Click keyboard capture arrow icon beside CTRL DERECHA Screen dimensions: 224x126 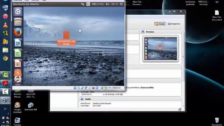point(105,88)
